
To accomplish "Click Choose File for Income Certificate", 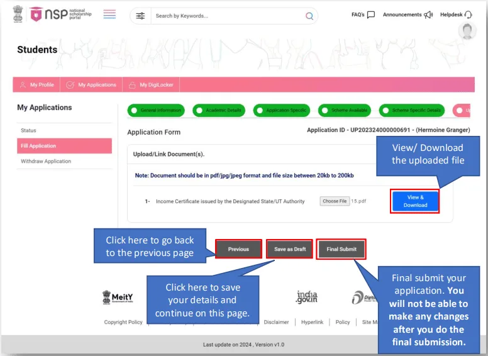I will (x=335, y=201).
